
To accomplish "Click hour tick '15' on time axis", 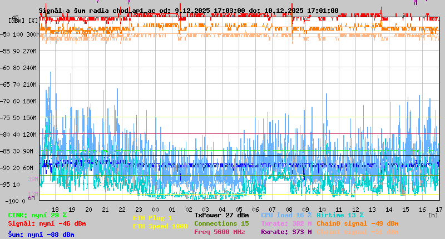I will (x=406, y=210).
